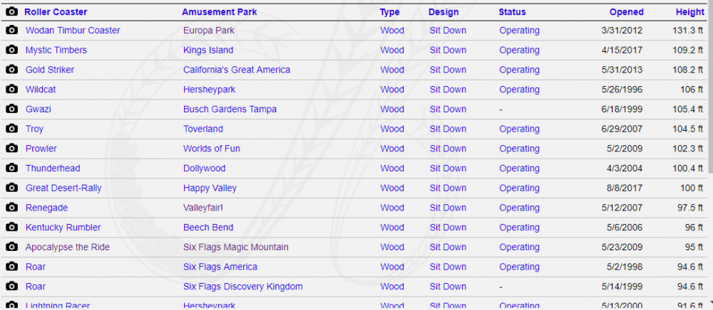The height and width of the screenshot is (310, 713).
Task: Open the Dollywood park link
Action: coord(204,168)
